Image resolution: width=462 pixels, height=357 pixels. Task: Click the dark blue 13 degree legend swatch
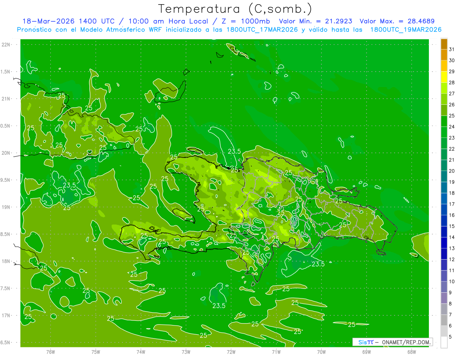444,243
